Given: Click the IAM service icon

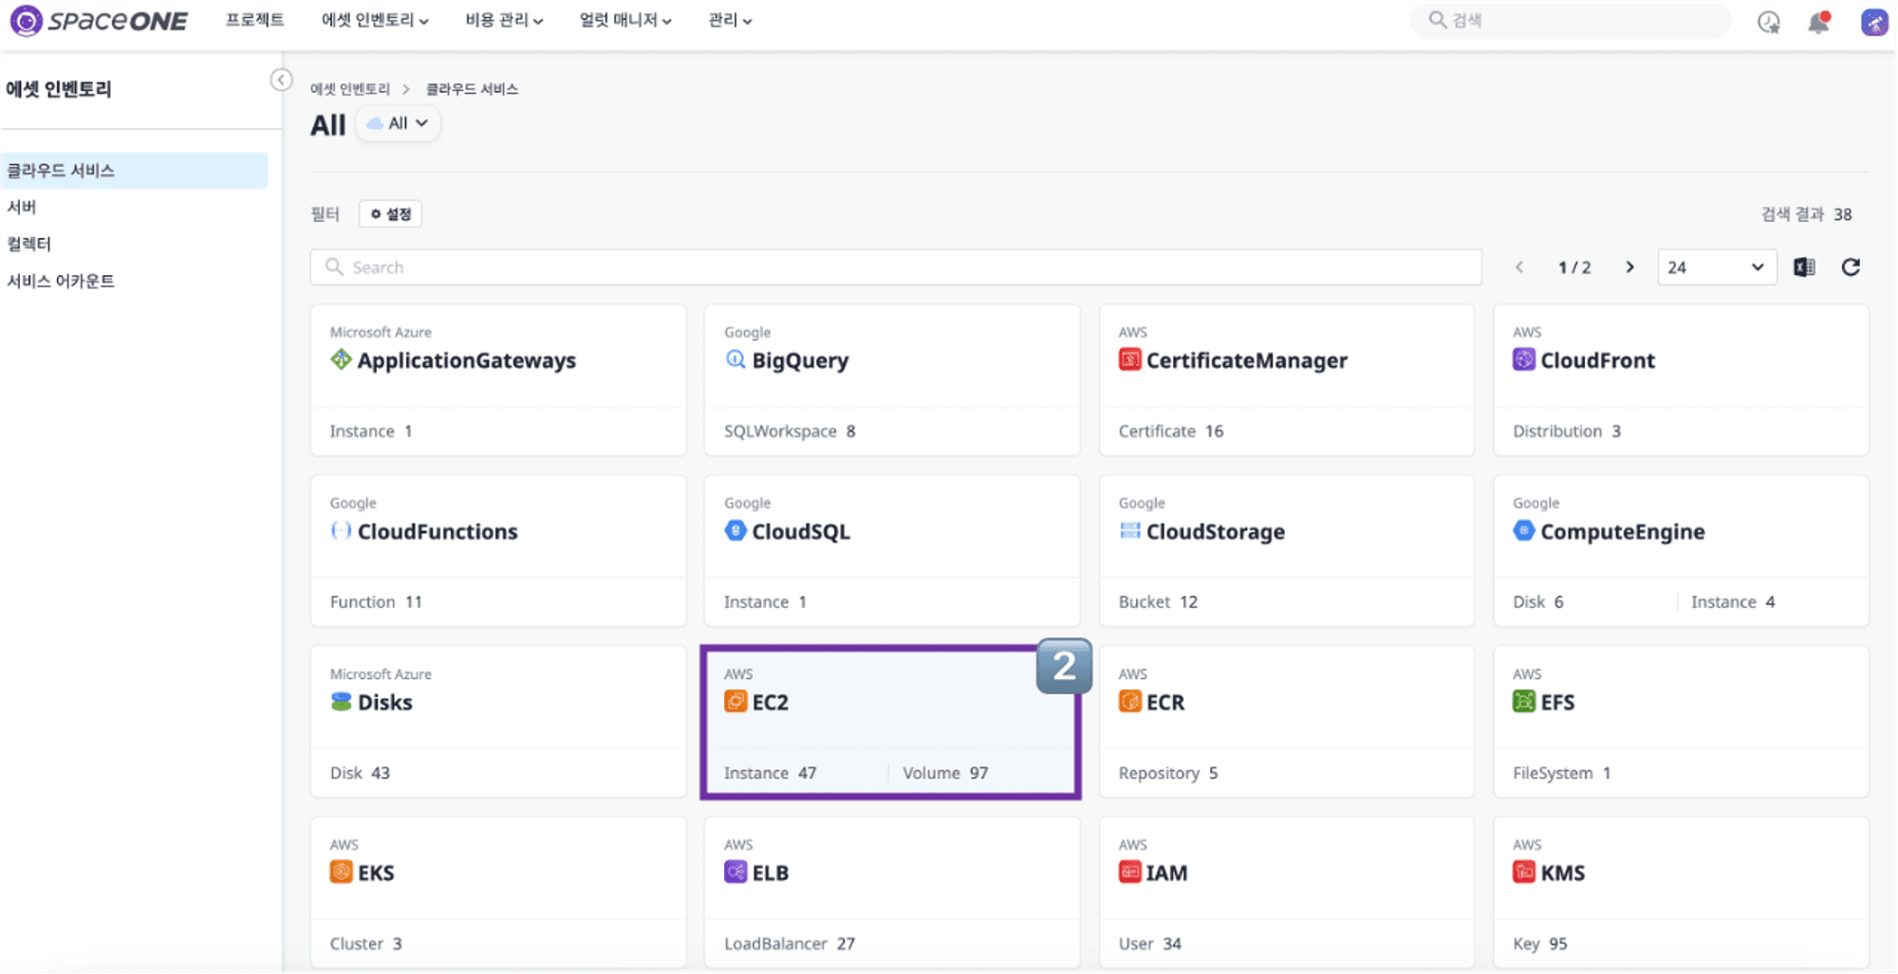Looking at the screenshot, I should tap(1129, 872).
